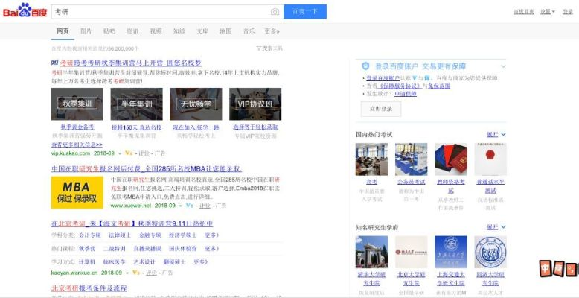Open the 秋季集训 thumbnail

(77, 104)
